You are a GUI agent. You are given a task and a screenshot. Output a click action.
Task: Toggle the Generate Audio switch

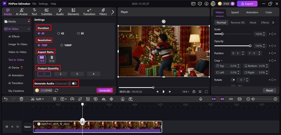(x=74, y=84)
